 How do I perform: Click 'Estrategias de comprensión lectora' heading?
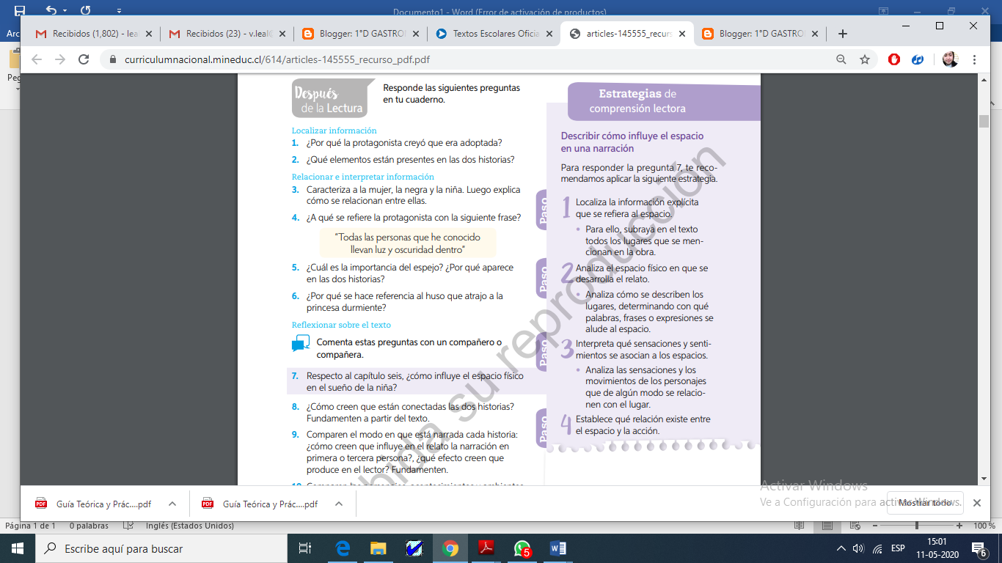(637, 101)
